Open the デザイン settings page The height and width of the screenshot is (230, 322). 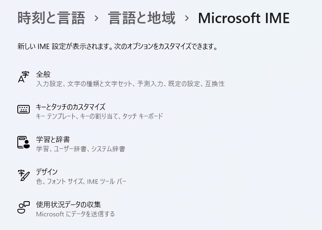(161, 176)
